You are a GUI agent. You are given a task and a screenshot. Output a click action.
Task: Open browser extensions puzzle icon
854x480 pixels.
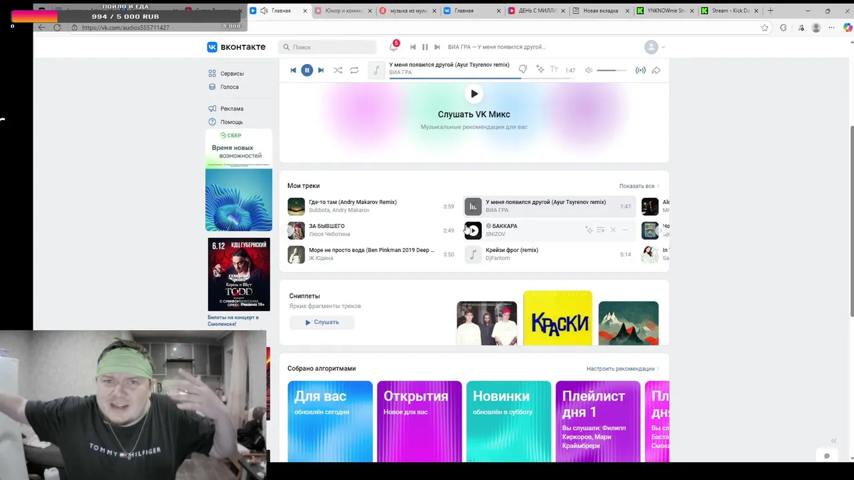pyautogui.click(x=783, y=27)
